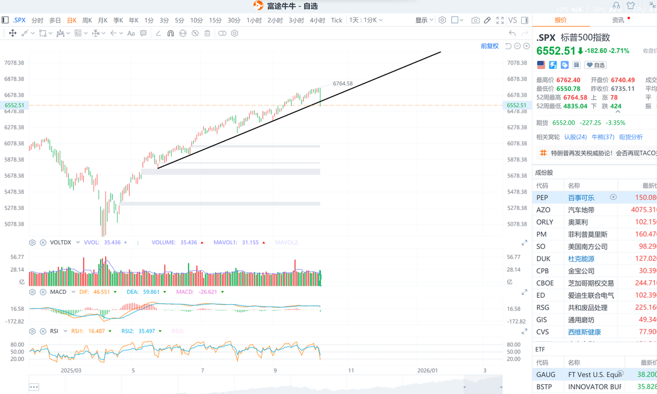
Task: Open the VS compare function
Action: 512,20
